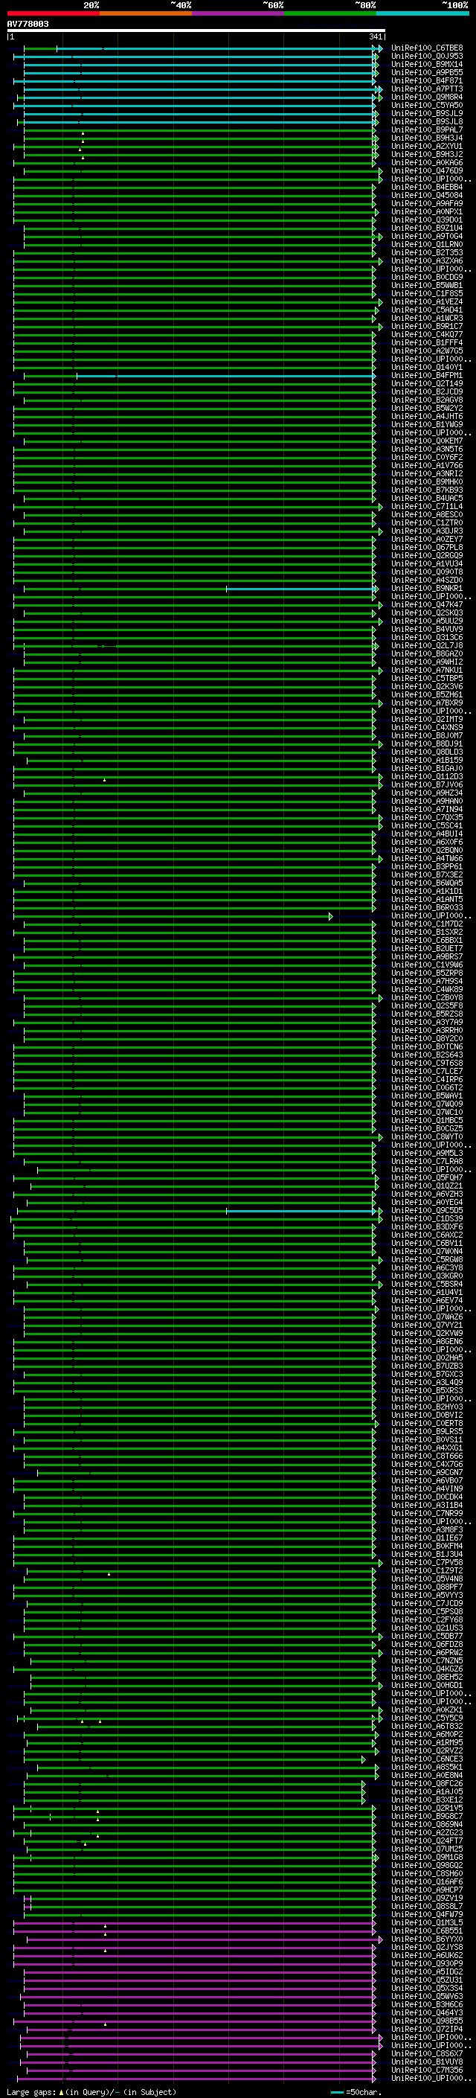Click label UniRef100_Q2T149

(427, 383)
